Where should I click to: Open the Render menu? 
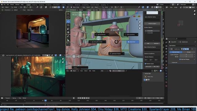pyautogui.click(x=12, y=5)
